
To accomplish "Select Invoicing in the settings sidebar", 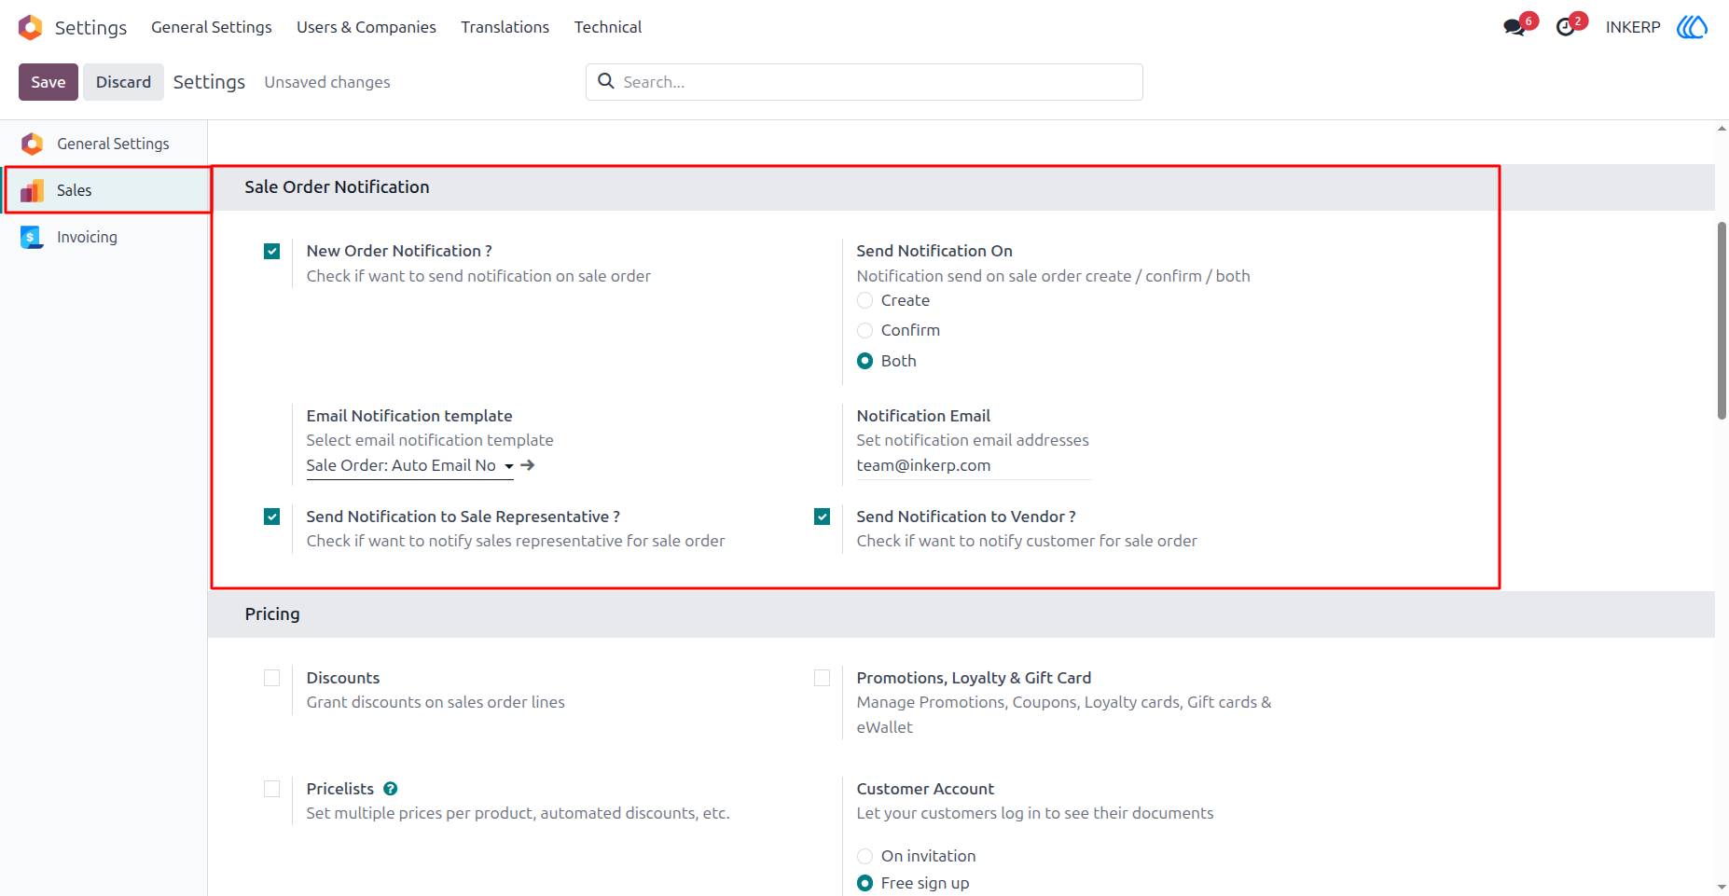I will (x=105, y=237).
